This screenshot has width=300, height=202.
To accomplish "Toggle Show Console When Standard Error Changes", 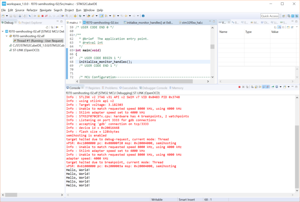I will [268, 87].
